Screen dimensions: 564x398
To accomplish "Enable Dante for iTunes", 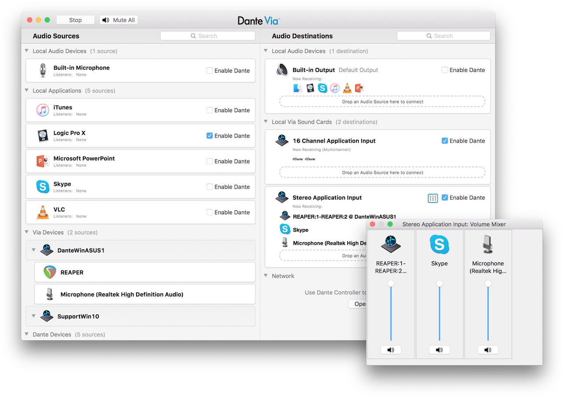I will click(210, 110).
